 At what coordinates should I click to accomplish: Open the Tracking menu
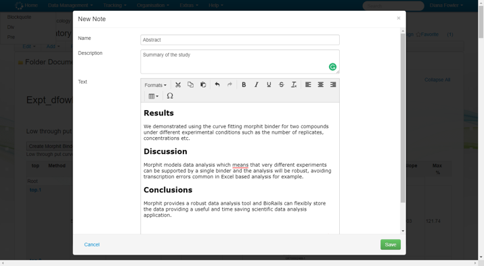tap(115, 5)
